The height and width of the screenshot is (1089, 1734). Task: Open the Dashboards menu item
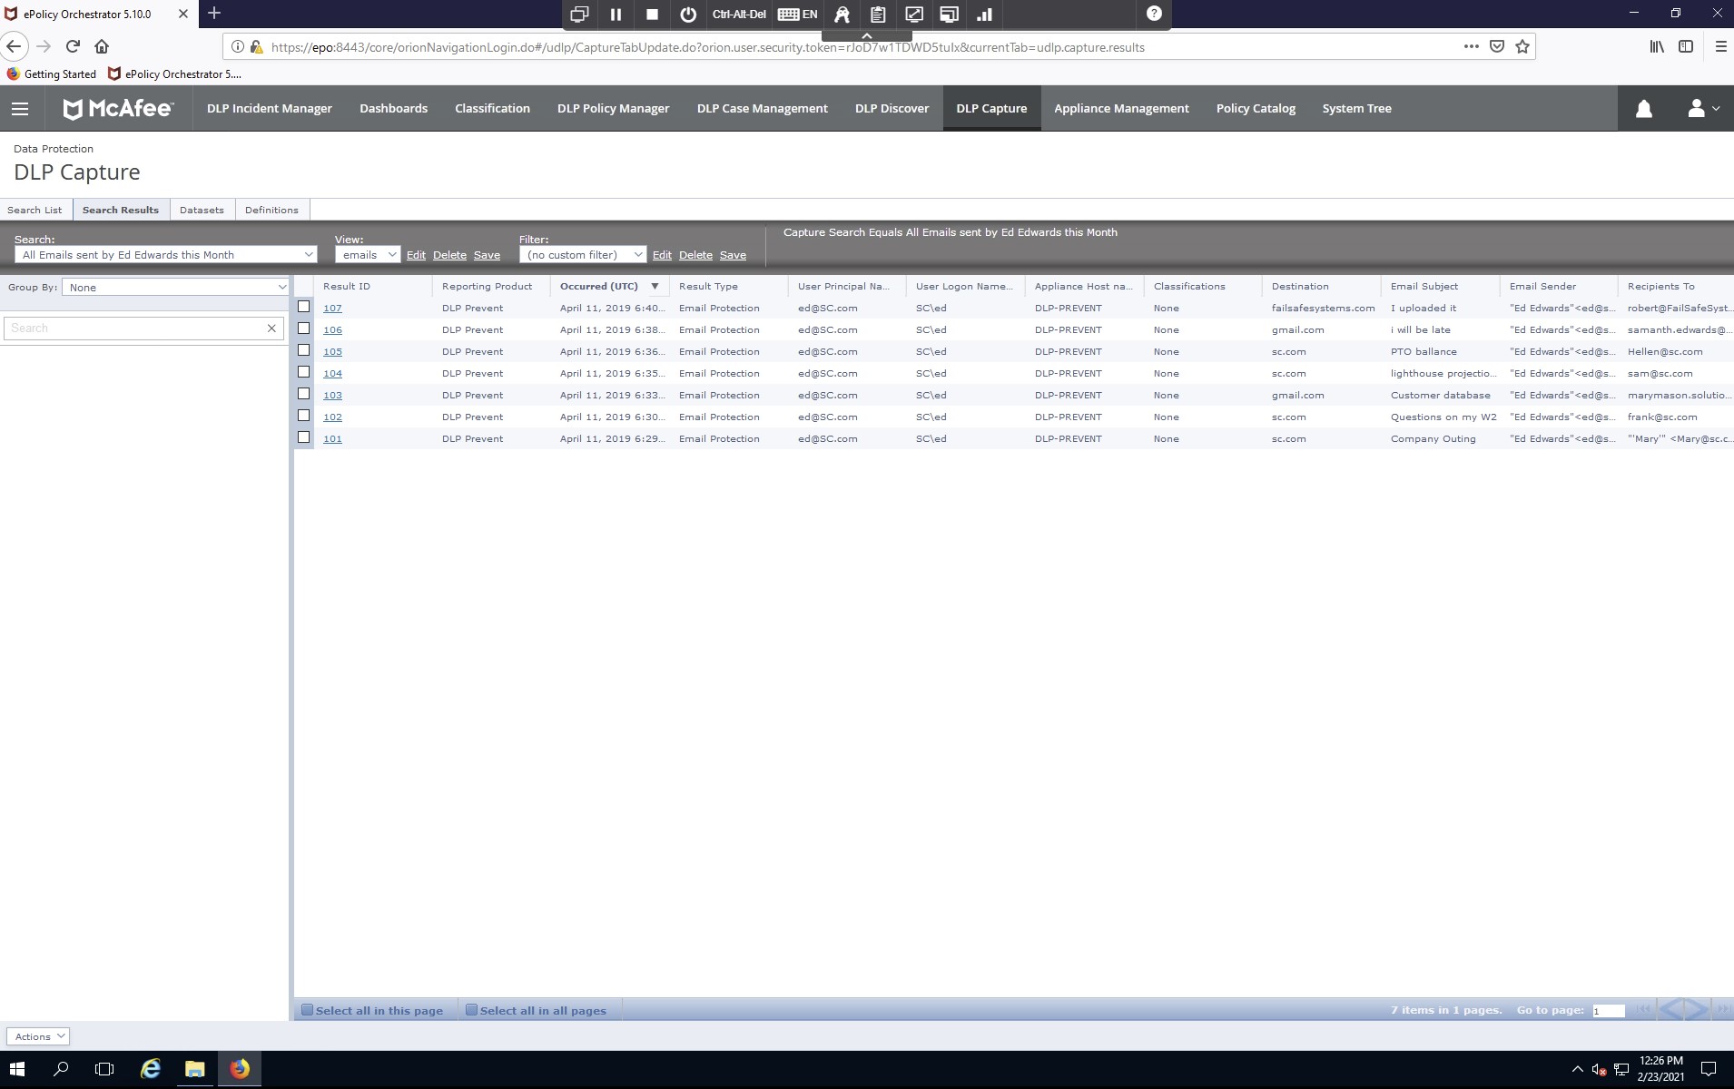point(393,109)
